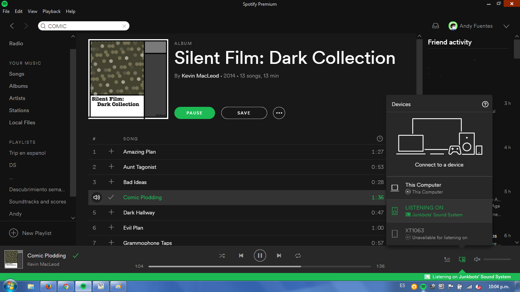The width and height of the screenshot is (520, 292).
Task: Toggle saved checkmark next to now-playing title
Action: 75,255
